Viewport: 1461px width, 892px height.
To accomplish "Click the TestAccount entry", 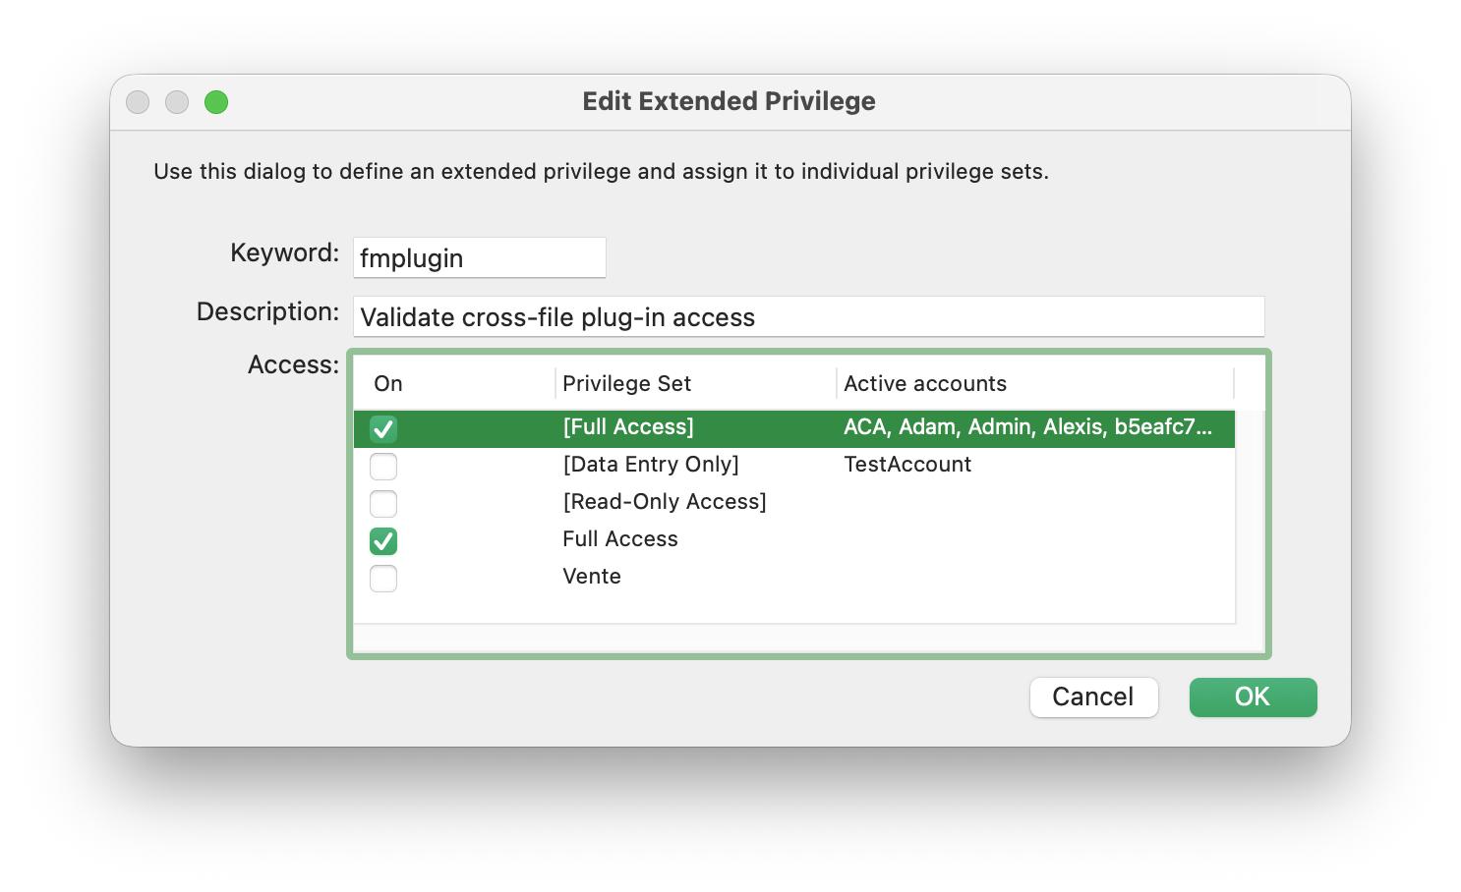I will (x=906, y=464).
